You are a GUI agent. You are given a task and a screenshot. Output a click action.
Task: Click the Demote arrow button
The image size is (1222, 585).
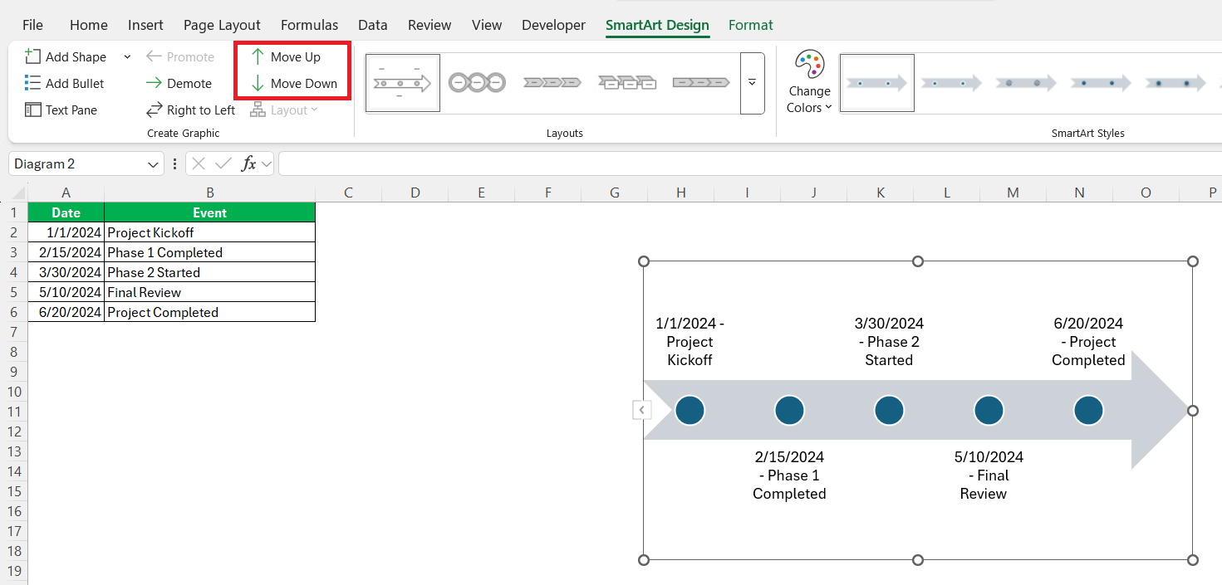(179, 83)
